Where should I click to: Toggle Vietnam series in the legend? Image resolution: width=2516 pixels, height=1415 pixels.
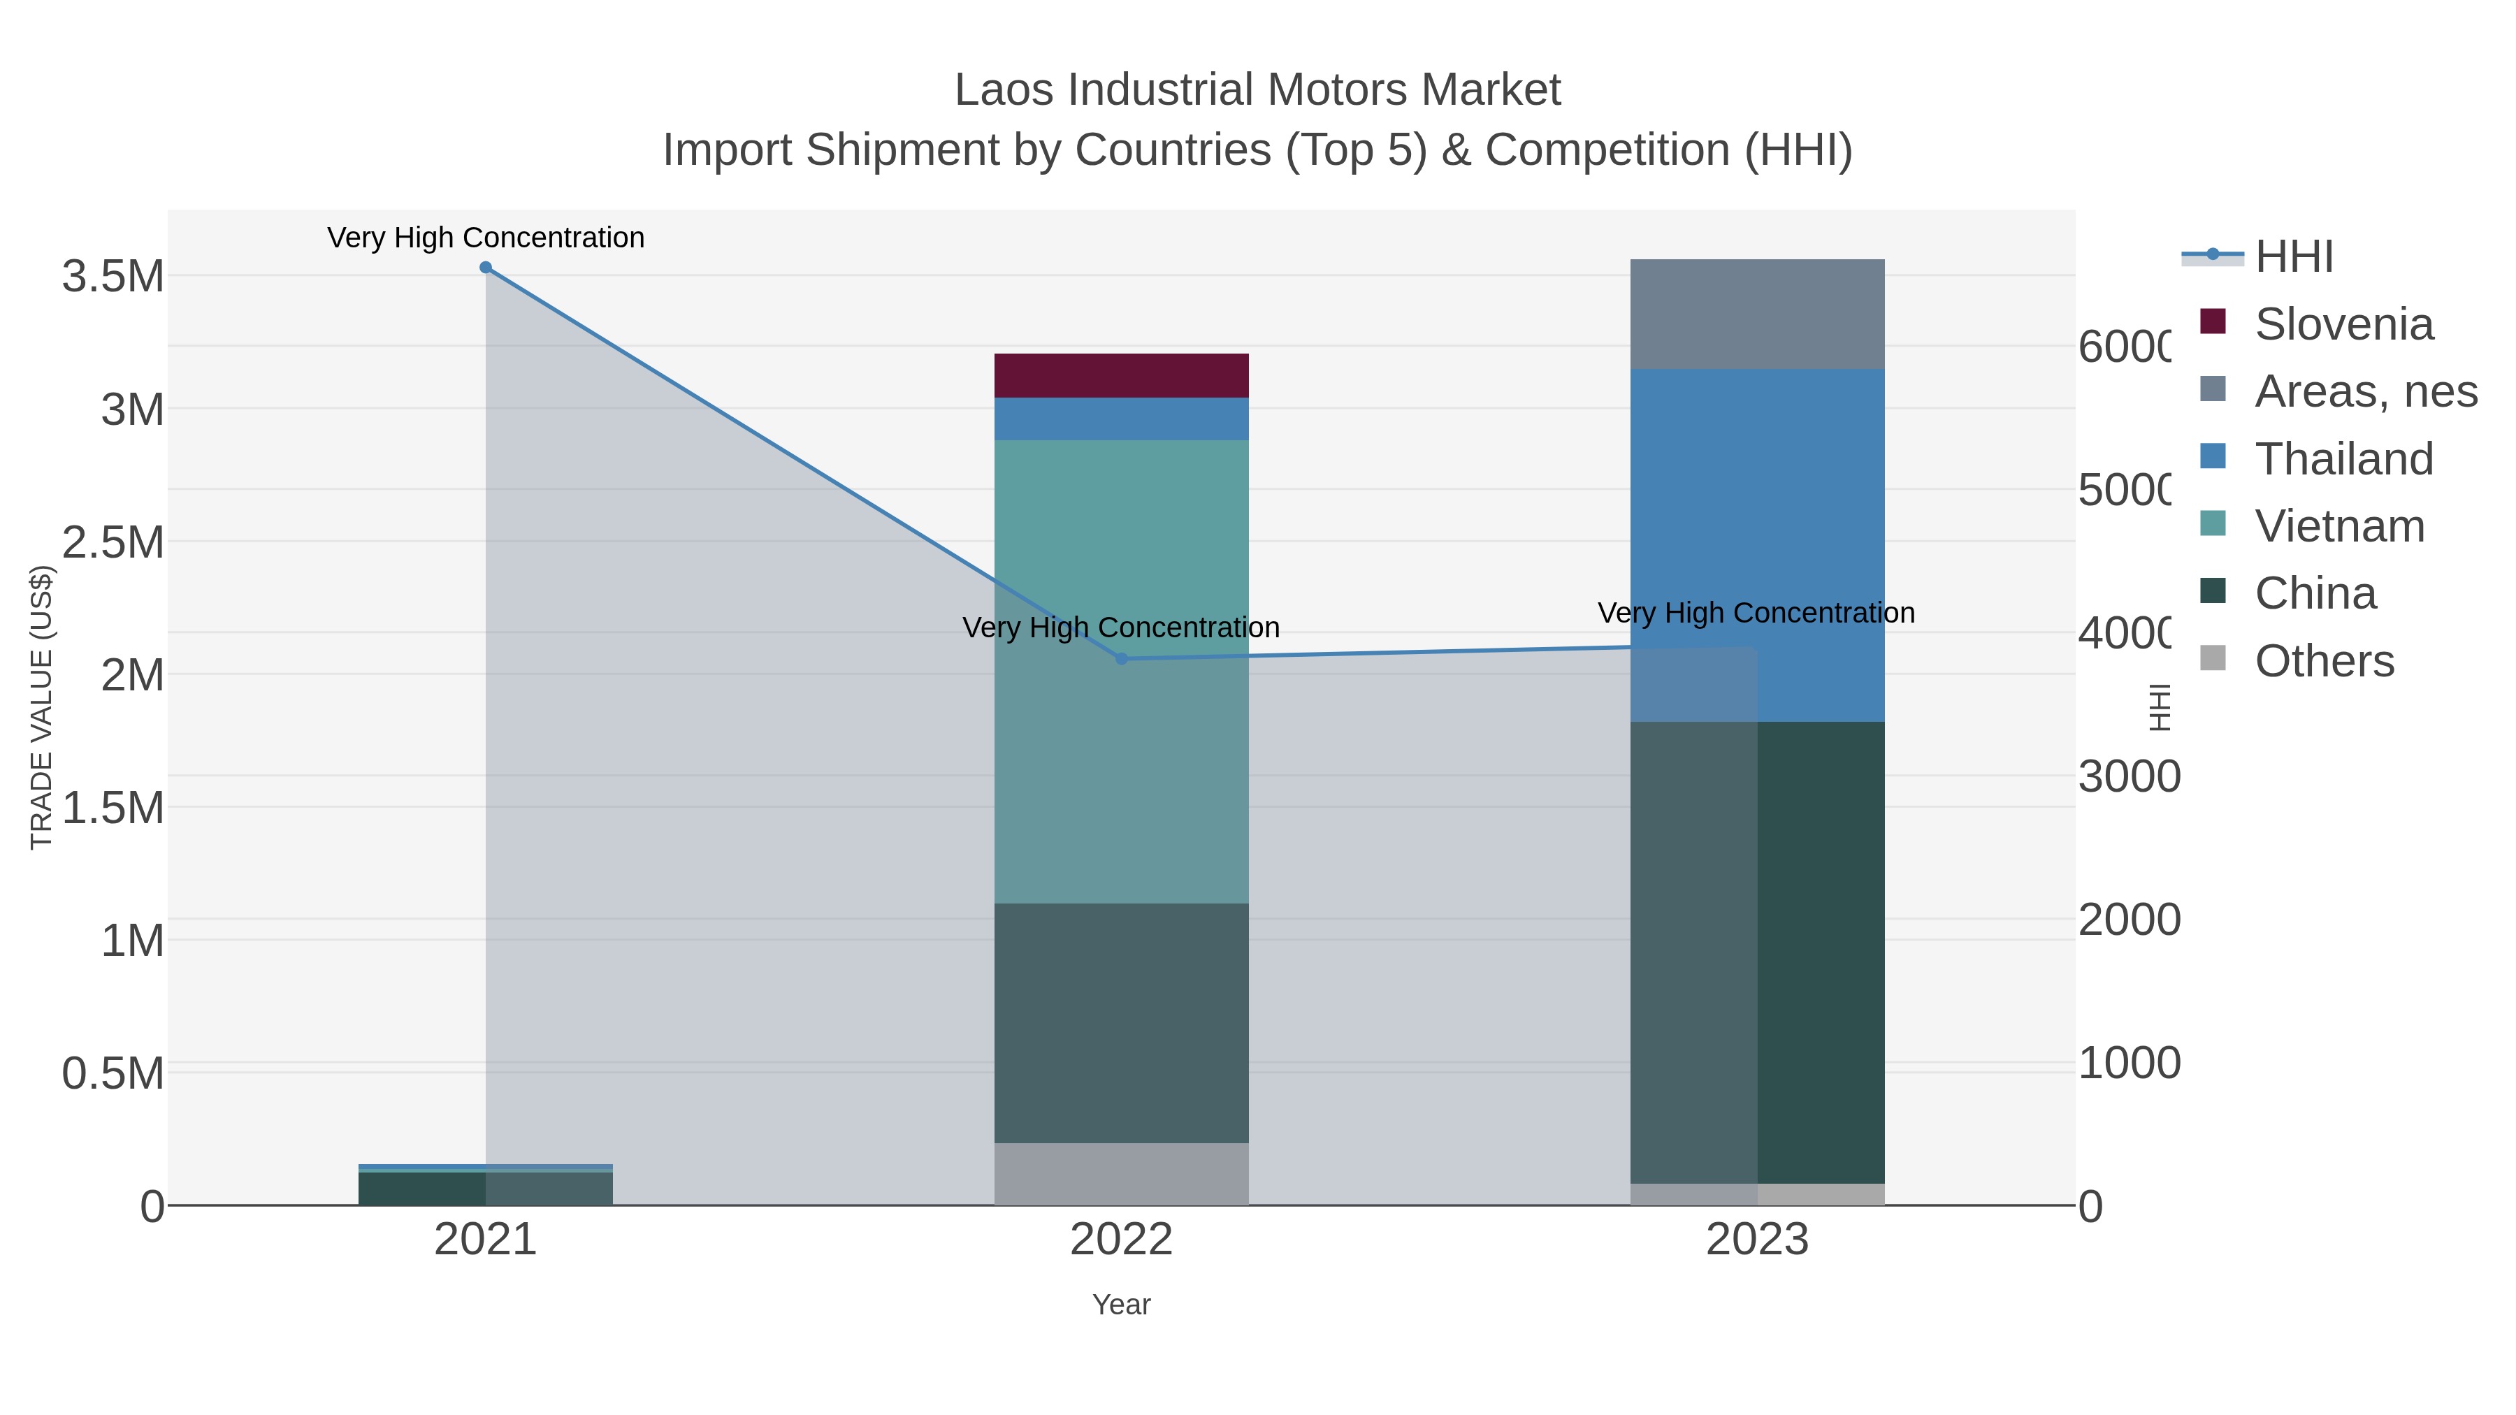click(2313, 526)
